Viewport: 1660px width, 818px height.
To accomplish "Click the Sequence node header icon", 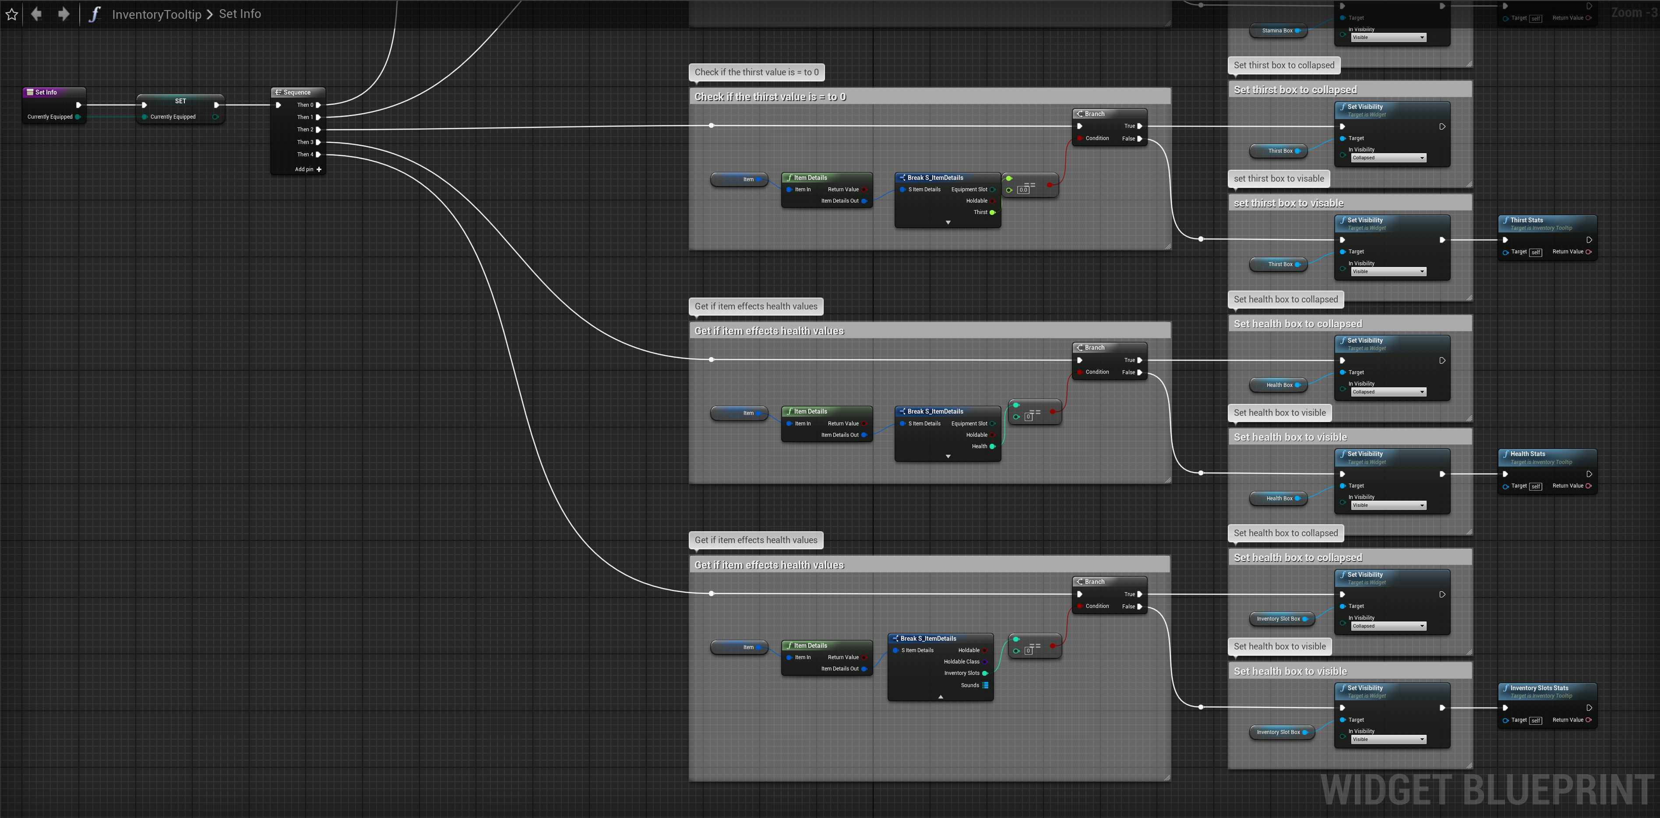I will point(278,92).
